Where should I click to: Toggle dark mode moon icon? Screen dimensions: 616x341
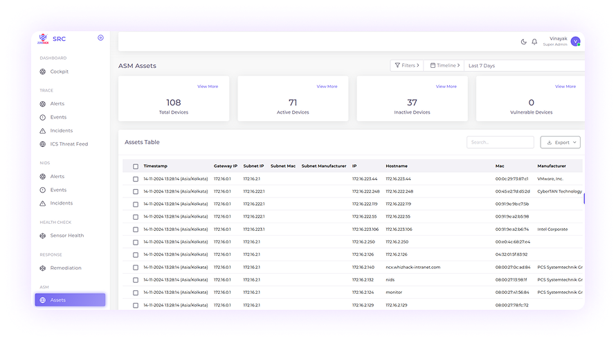(x=524, y=42)
